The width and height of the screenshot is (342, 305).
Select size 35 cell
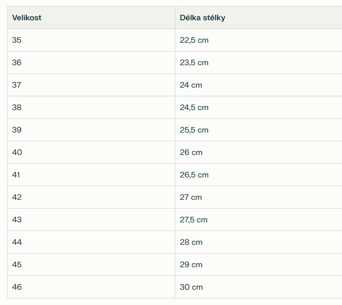point(17,40)
